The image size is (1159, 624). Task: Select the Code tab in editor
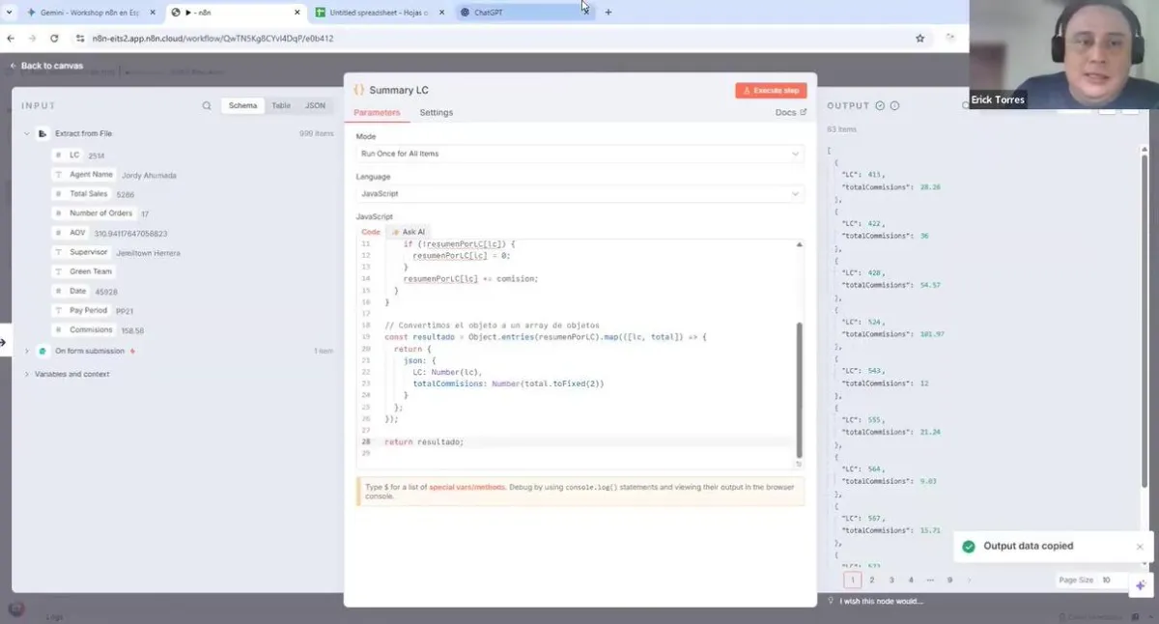point(371,232)
